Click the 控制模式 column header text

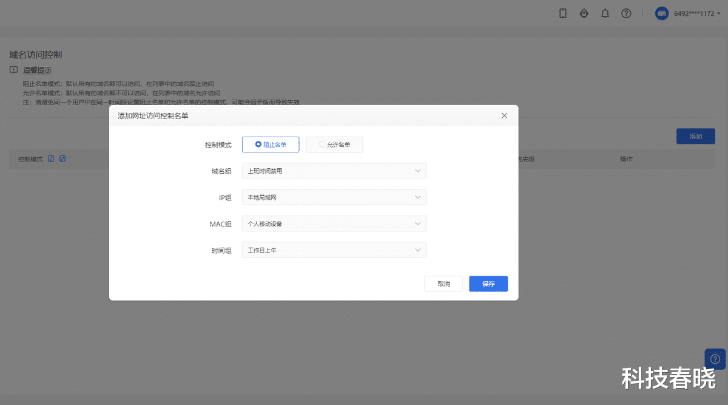30,159
